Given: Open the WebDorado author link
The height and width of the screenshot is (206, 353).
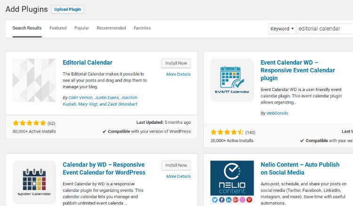Looking at the screenshot, I should [x=277, y=113].
